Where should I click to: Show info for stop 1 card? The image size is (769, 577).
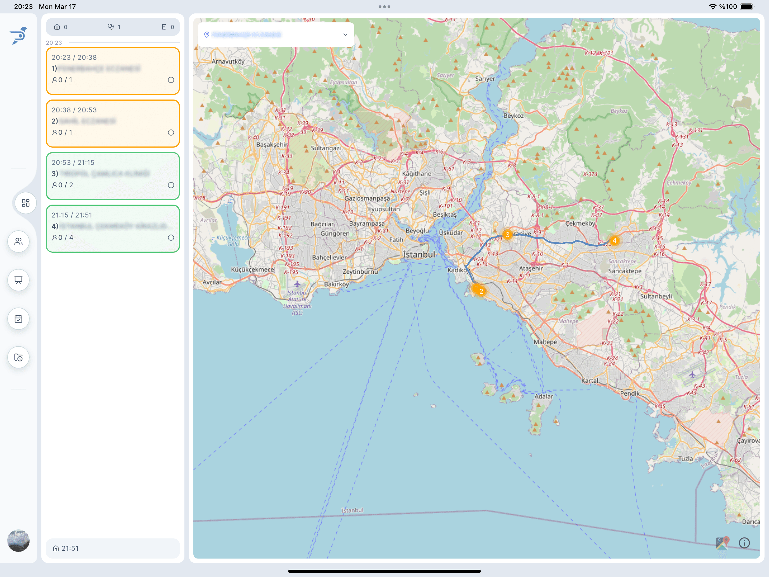point(171,80)
